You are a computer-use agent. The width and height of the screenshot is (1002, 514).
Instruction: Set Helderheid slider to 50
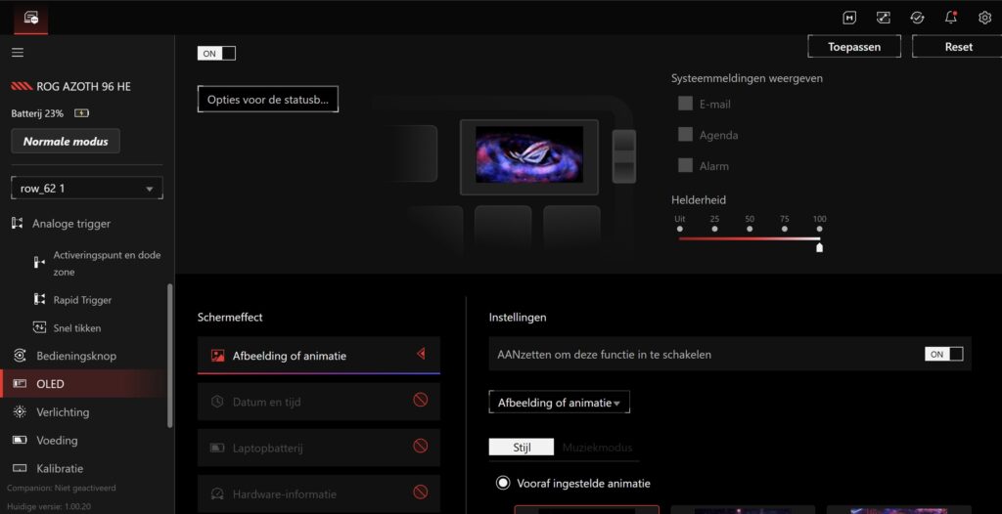750,237
